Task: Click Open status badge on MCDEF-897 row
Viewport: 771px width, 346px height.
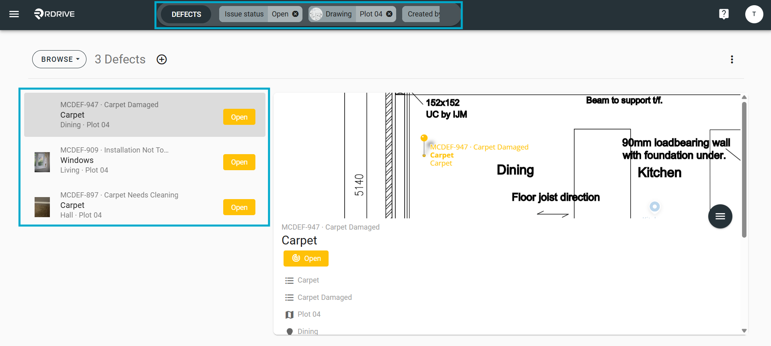Action: coord(239,207)
